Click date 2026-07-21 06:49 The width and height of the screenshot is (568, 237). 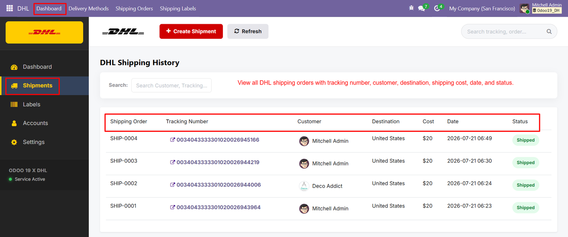[469, 138]
